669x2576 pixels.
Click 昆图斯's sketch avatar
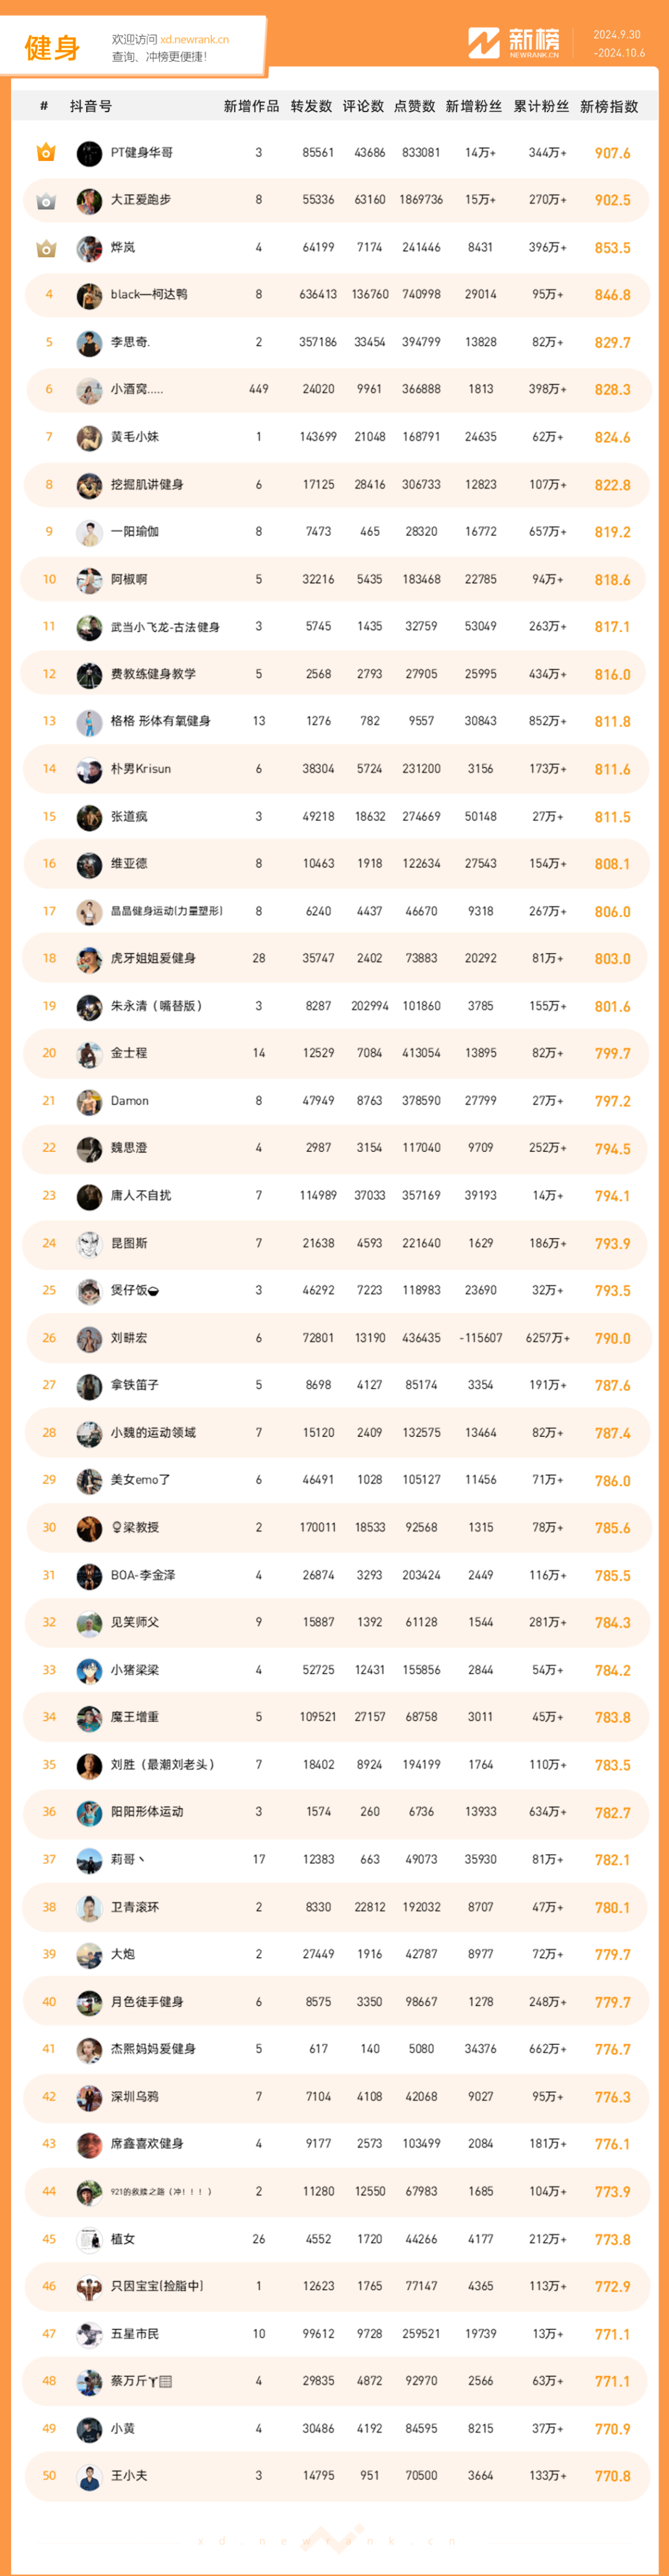(89, 1243)
